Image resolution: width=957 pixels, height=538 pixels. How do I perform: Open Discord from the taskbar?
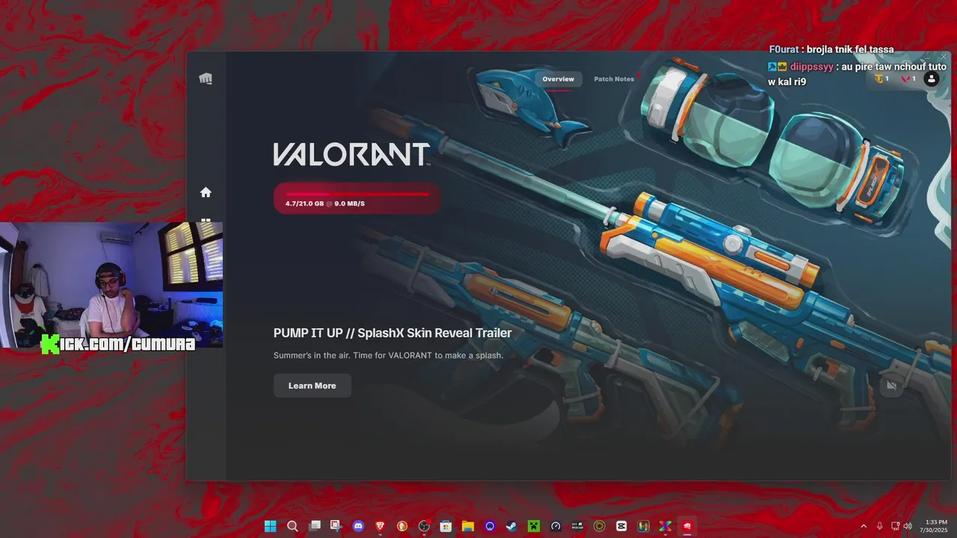click(358, 526)
